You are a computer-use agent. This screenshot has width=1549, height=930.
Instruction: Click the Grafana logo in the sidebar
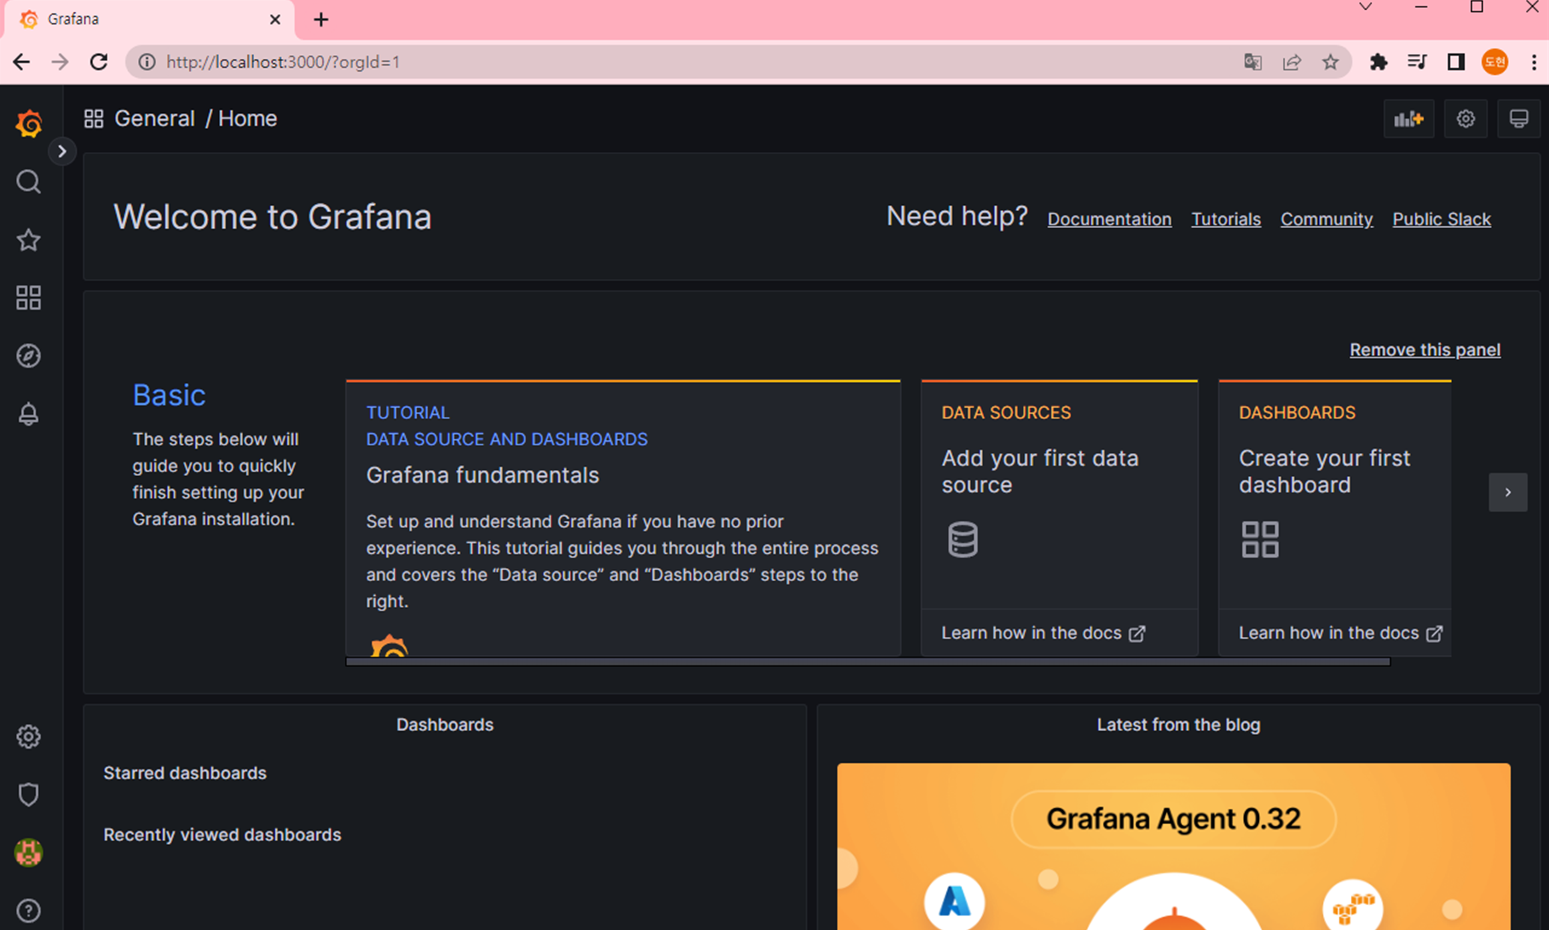pyautogui.click(x=29, y=123)
